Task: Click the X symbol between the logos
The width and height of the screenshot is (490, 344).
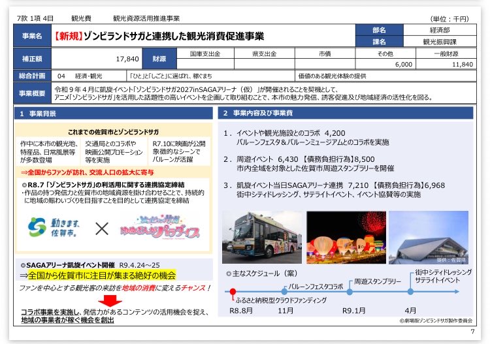Action: click(x=102, y=229)
